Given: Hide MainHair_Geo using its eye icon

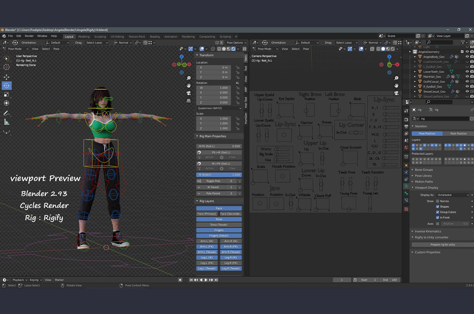Looking at the screenshot, I should point(467,76).
